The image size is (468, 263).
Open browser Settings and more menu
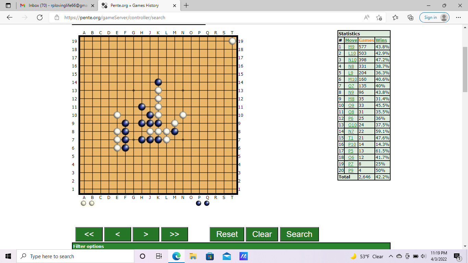click(x=458, y=17)
